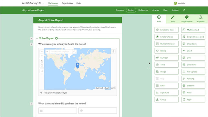The width and height of the screenshot is (208, 117).
Task: Open the Data tab
Action: click(165, 10)
